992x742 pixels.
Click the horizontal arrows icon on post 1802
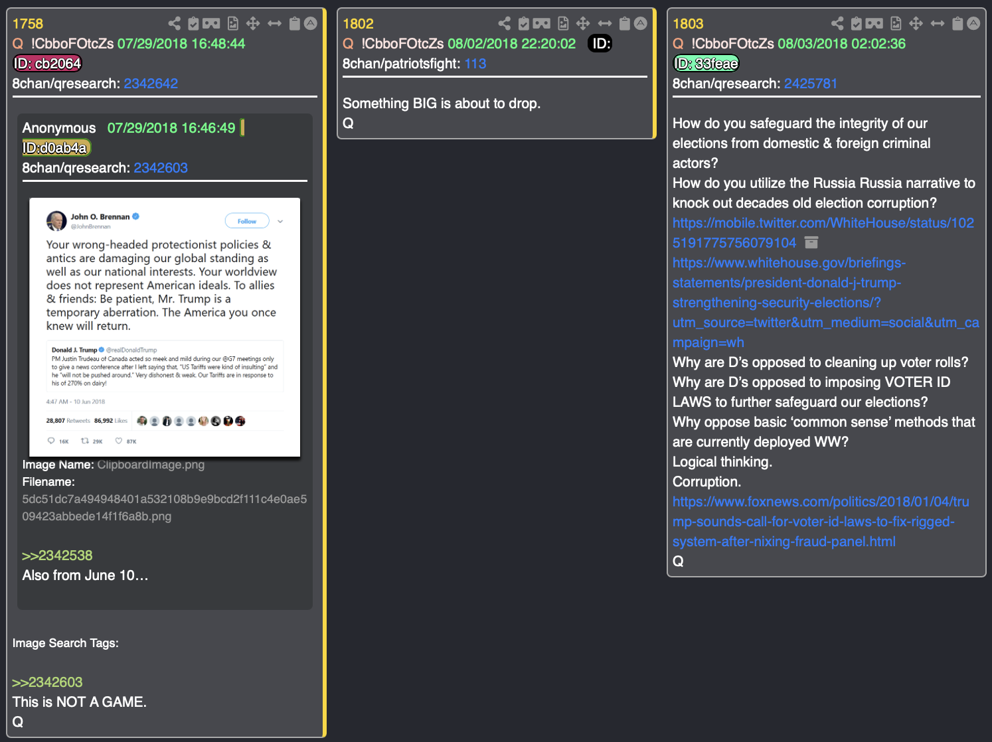click(605, 24)
